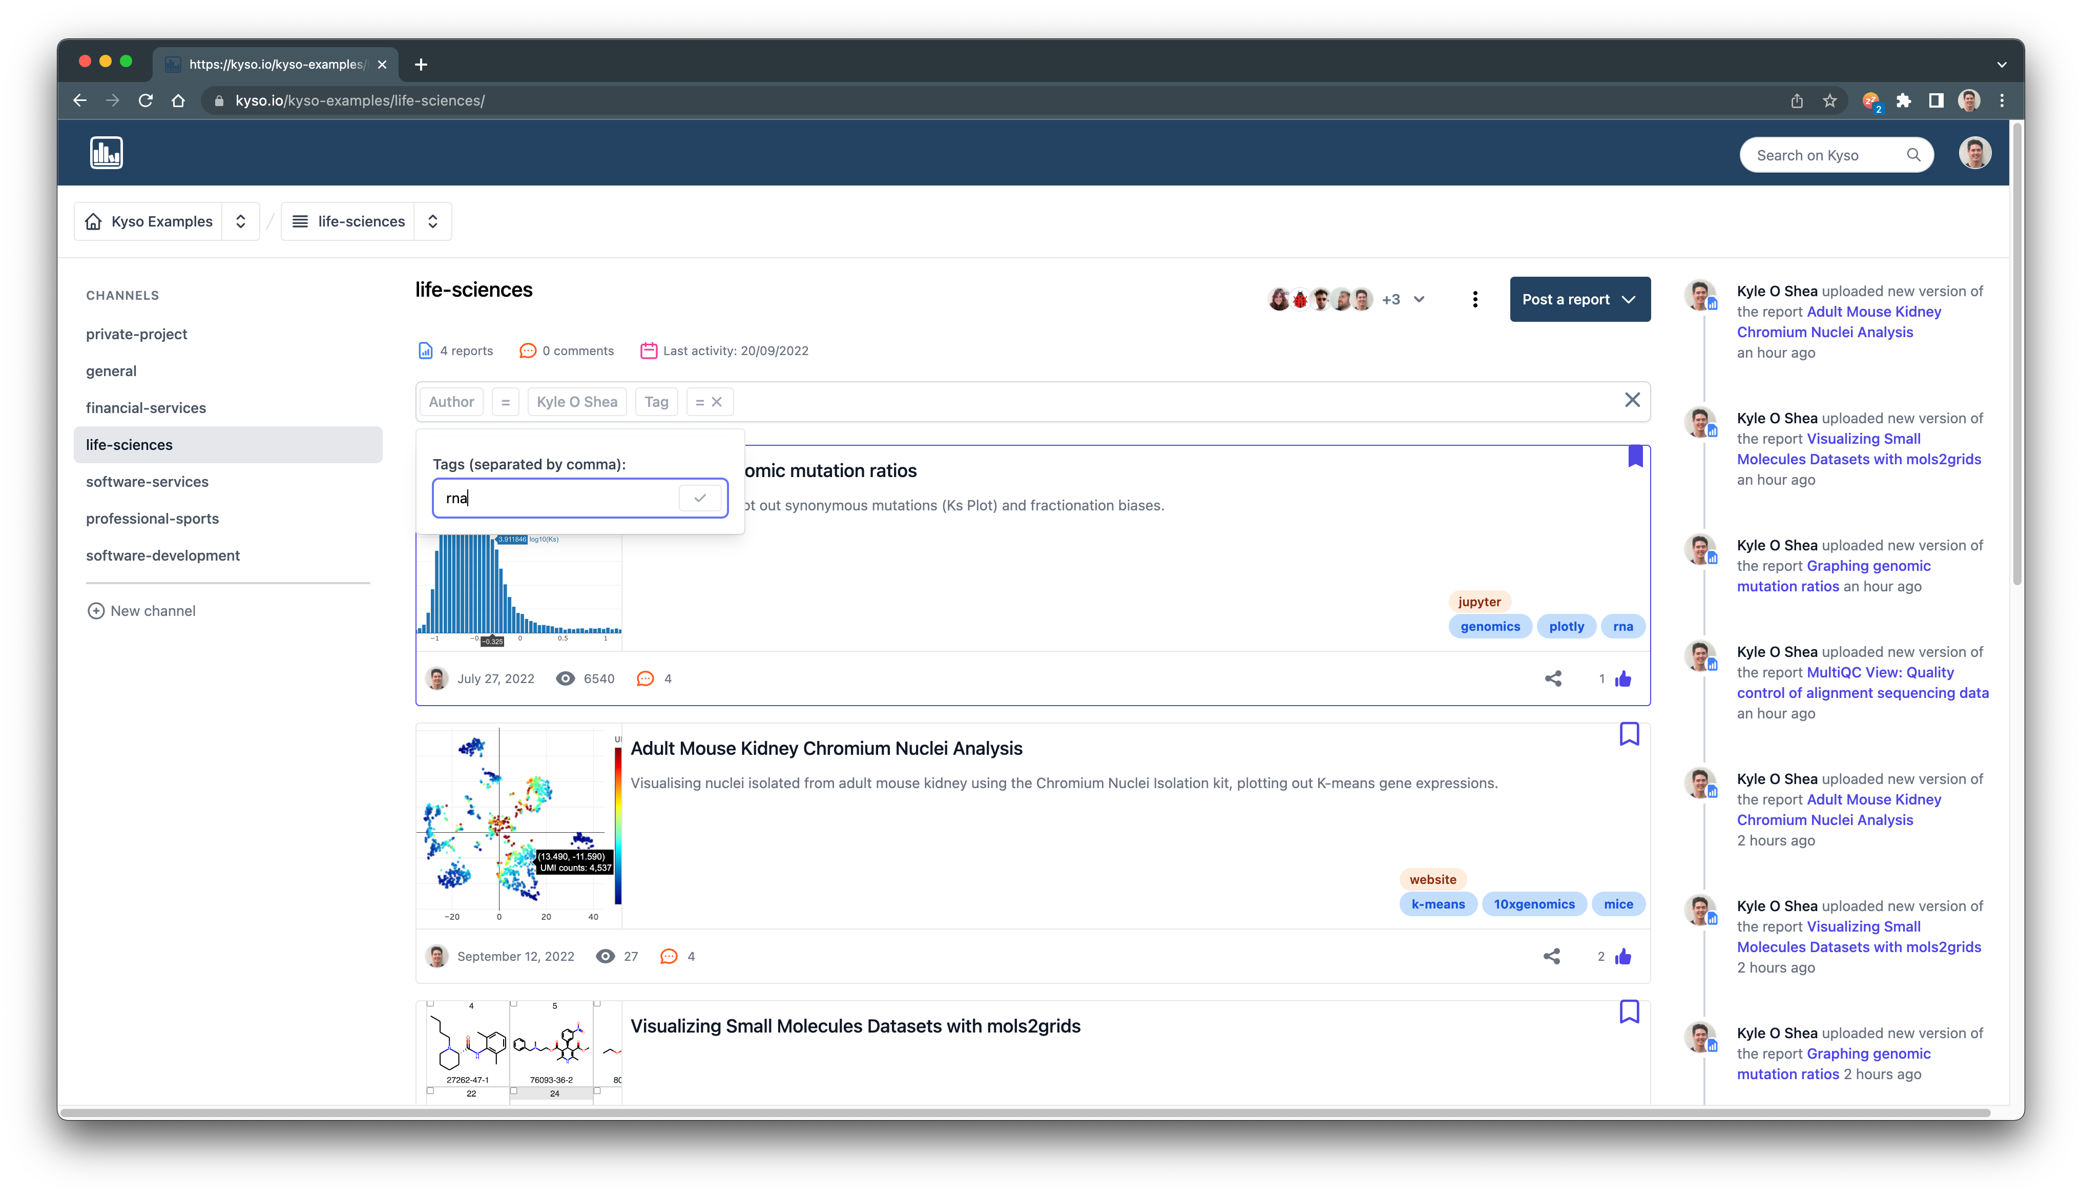Clear all filters with the X icon
This screenshot has width=2082, height=1196.
pos(1632,400)
